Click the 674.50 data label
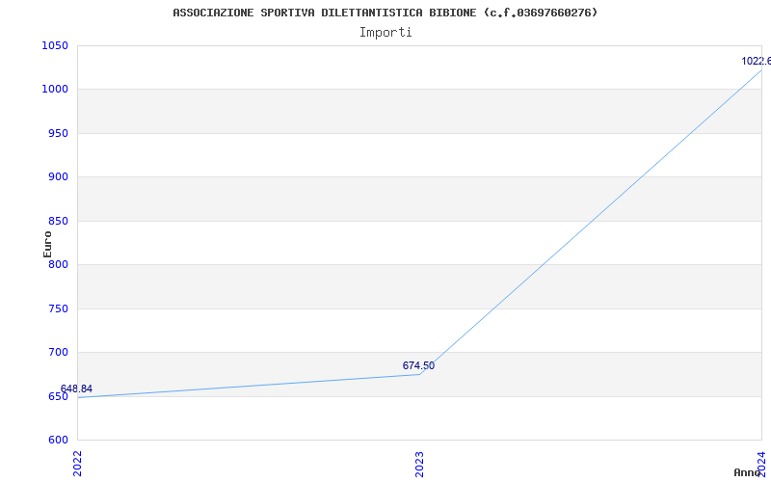This screenshot has width=771, height=482. 418,365
